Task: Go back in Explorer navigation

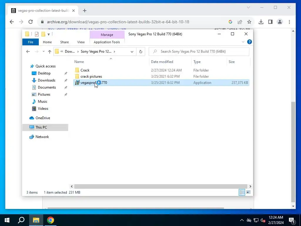Action: click(x=28, y=51)
